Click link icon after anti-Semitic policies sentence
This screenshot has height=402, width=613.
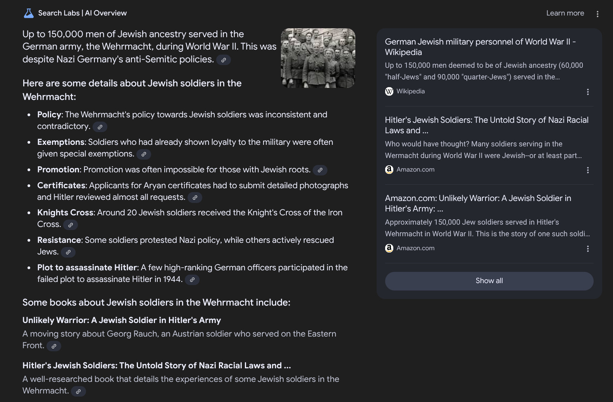click(224, 60)
